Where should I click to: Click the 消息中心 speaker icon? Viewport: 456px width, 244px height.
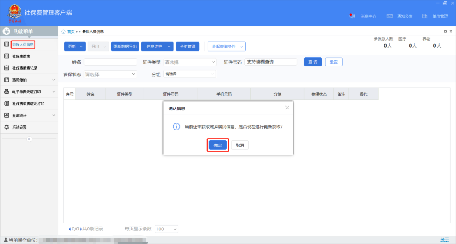352,16
